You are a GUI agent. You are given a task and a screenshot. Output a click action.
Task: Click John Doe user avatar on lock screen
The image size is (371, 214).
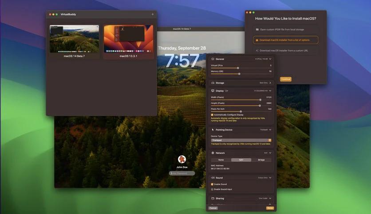coord(182,159)
